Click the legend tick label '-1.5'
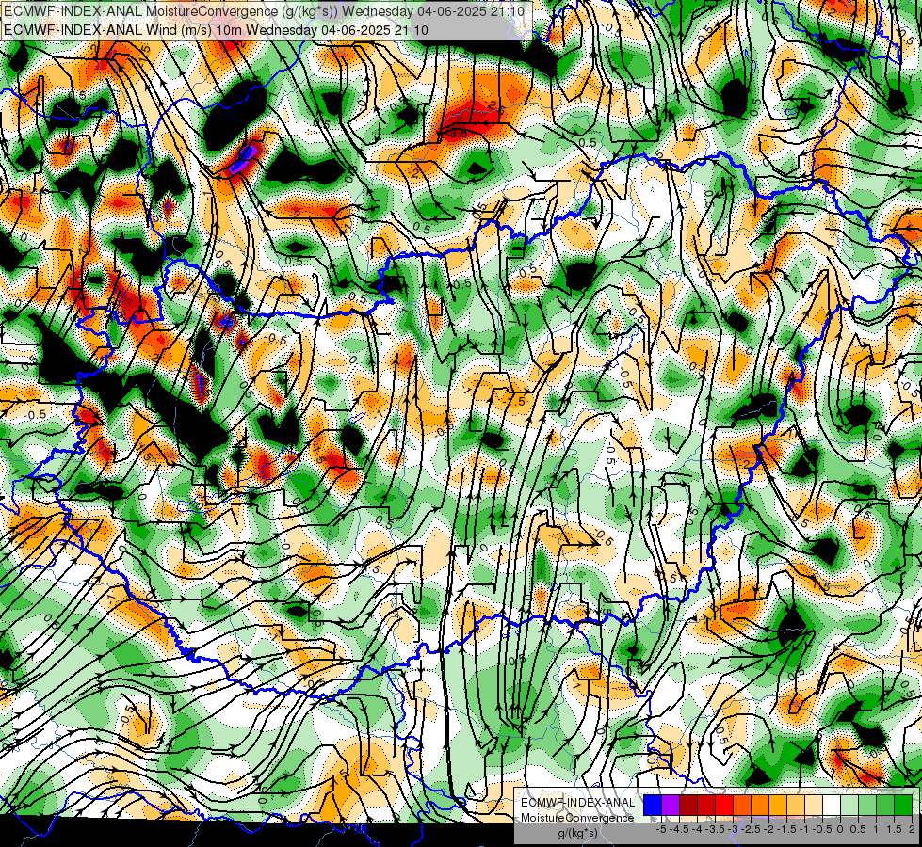This screenshot has height=847, width=922. pyautogui.click(x=786, y=829)
